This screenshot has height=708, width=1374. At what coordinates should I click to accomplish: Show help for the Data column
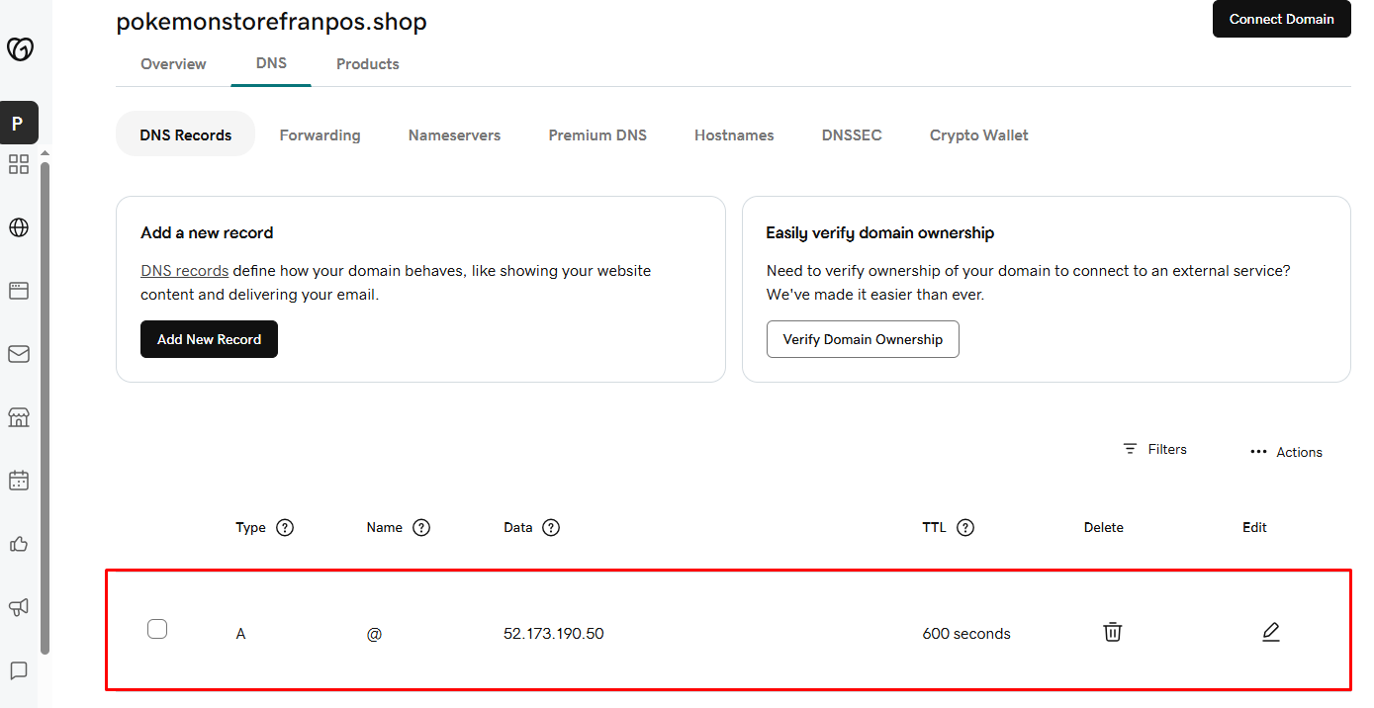point(551,527)
